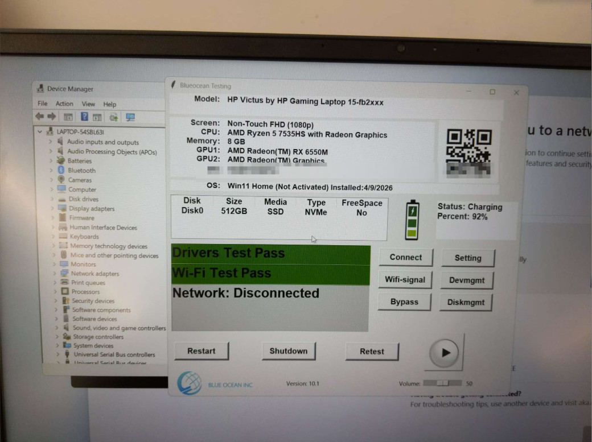Click the Processors chip icon
The height and width of the screenshot is (442, 592).
(x=65, y=291)
